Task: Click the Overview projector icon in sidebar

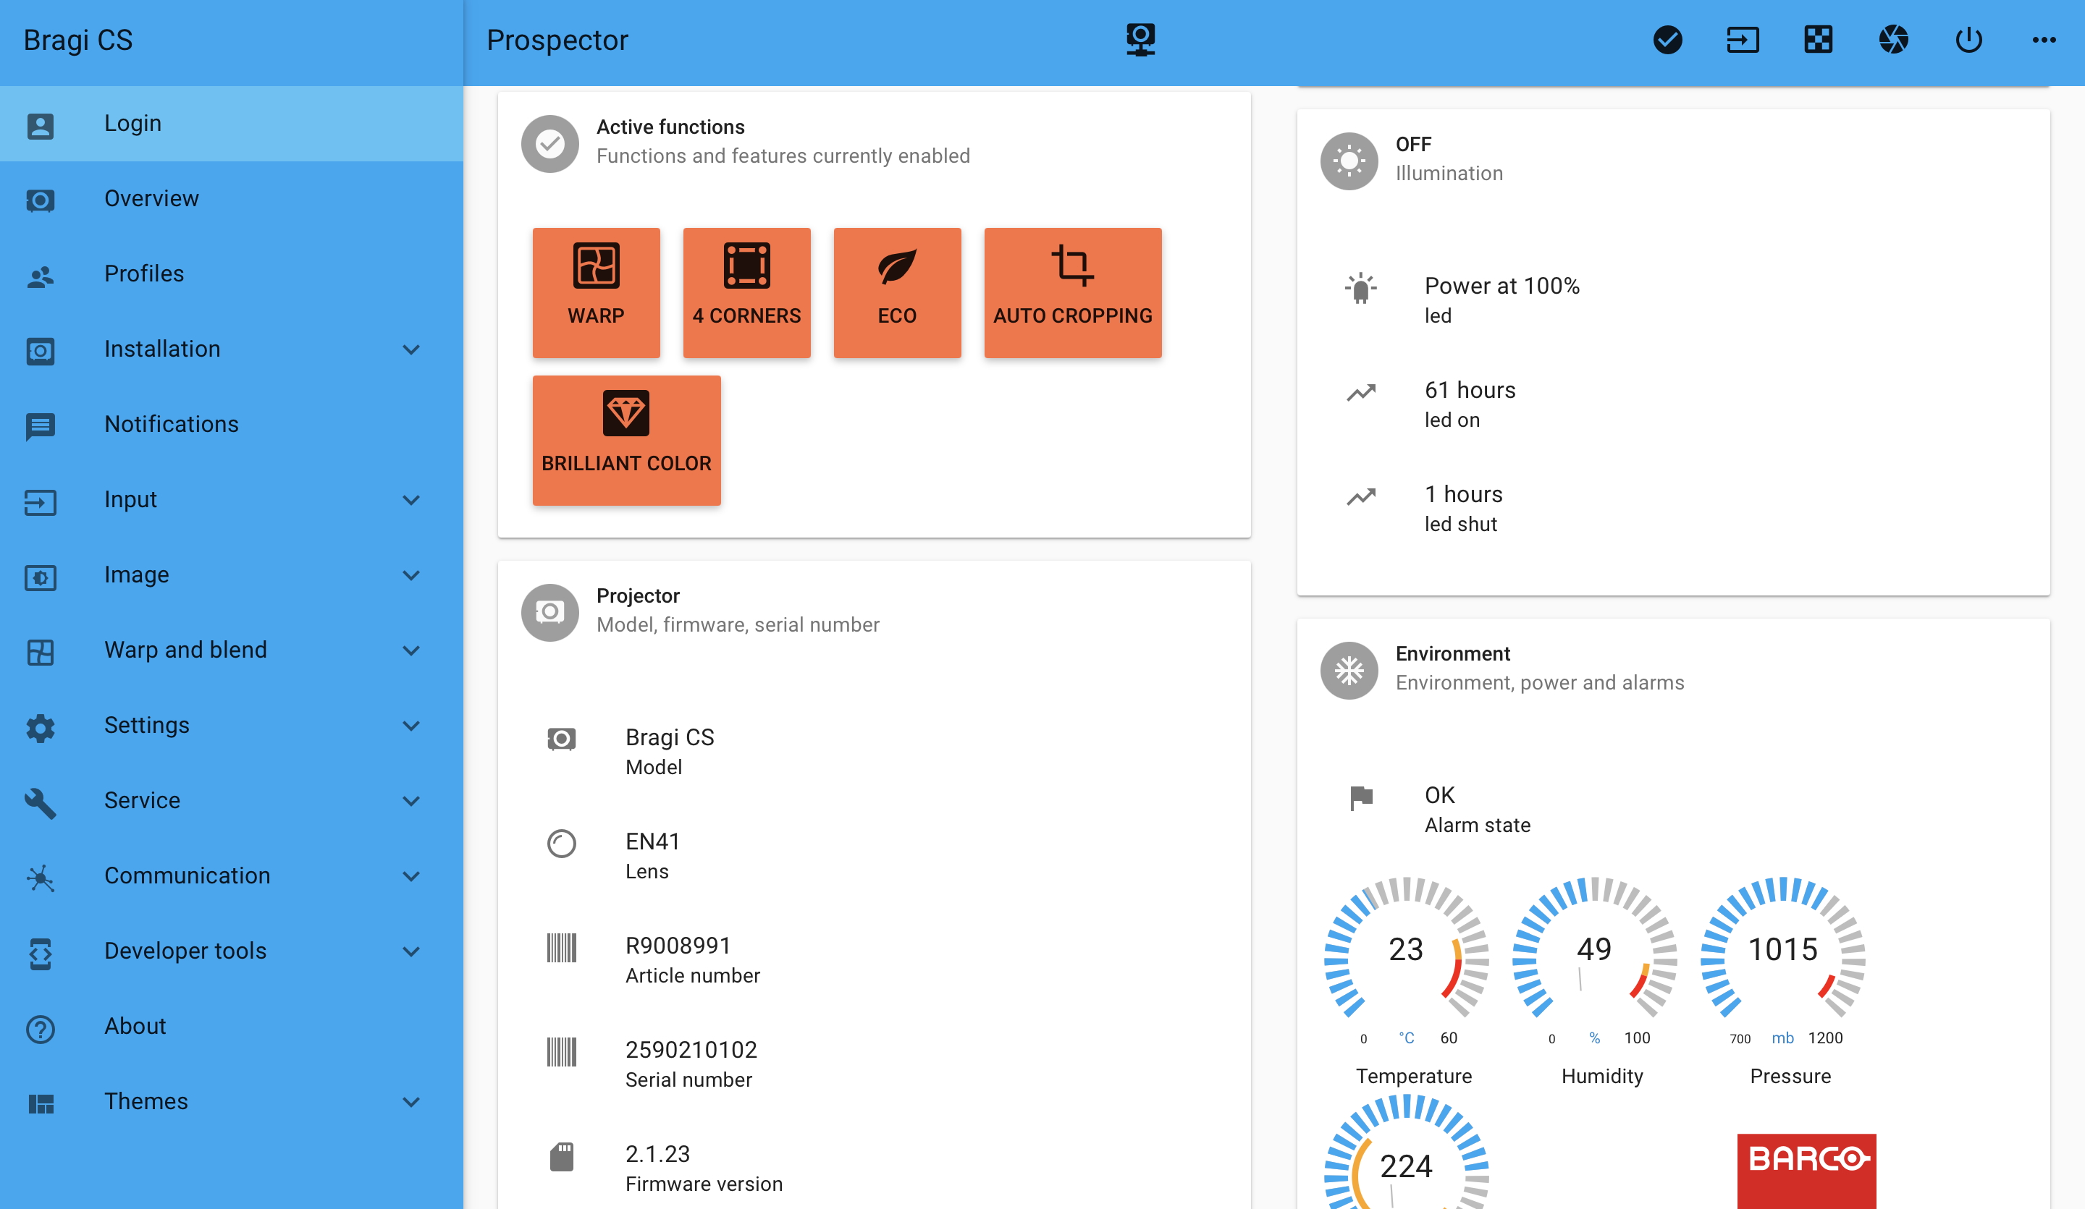Action: click(41, 200)
